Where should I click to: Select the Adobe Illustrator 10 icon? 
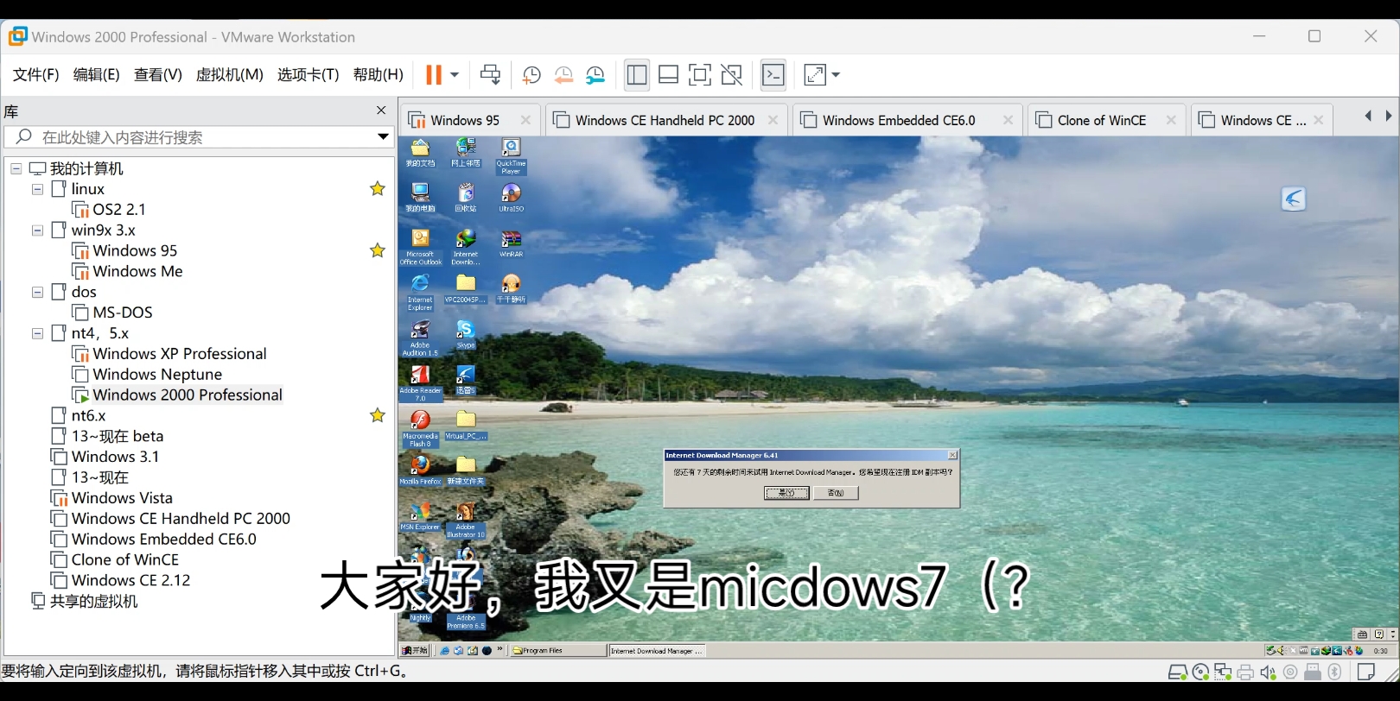click(466, 519)
